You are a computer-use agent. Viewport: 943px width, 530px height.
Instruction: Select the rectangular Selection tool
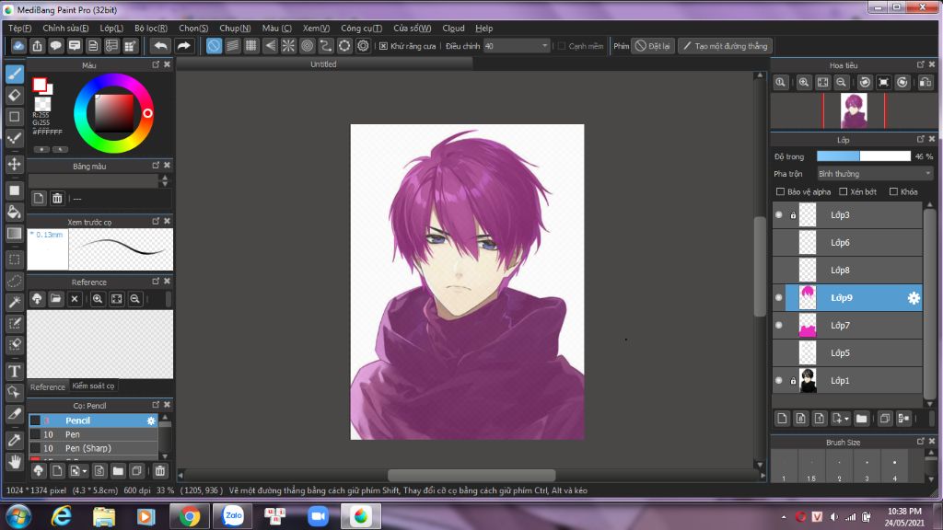(x=15, y=259)
